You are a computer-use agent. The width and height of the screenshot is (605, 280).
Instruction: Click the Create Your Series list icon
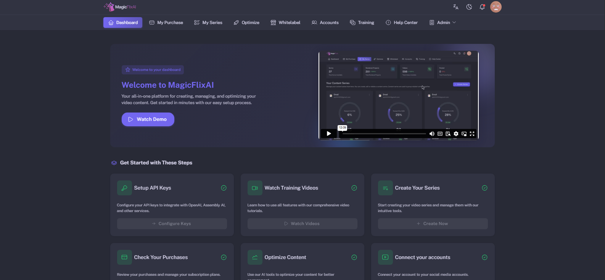point(385,188)
